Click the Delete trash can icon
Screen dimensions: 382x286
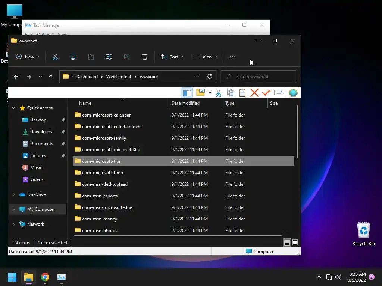pyautogui.click(x=144, y=57)
